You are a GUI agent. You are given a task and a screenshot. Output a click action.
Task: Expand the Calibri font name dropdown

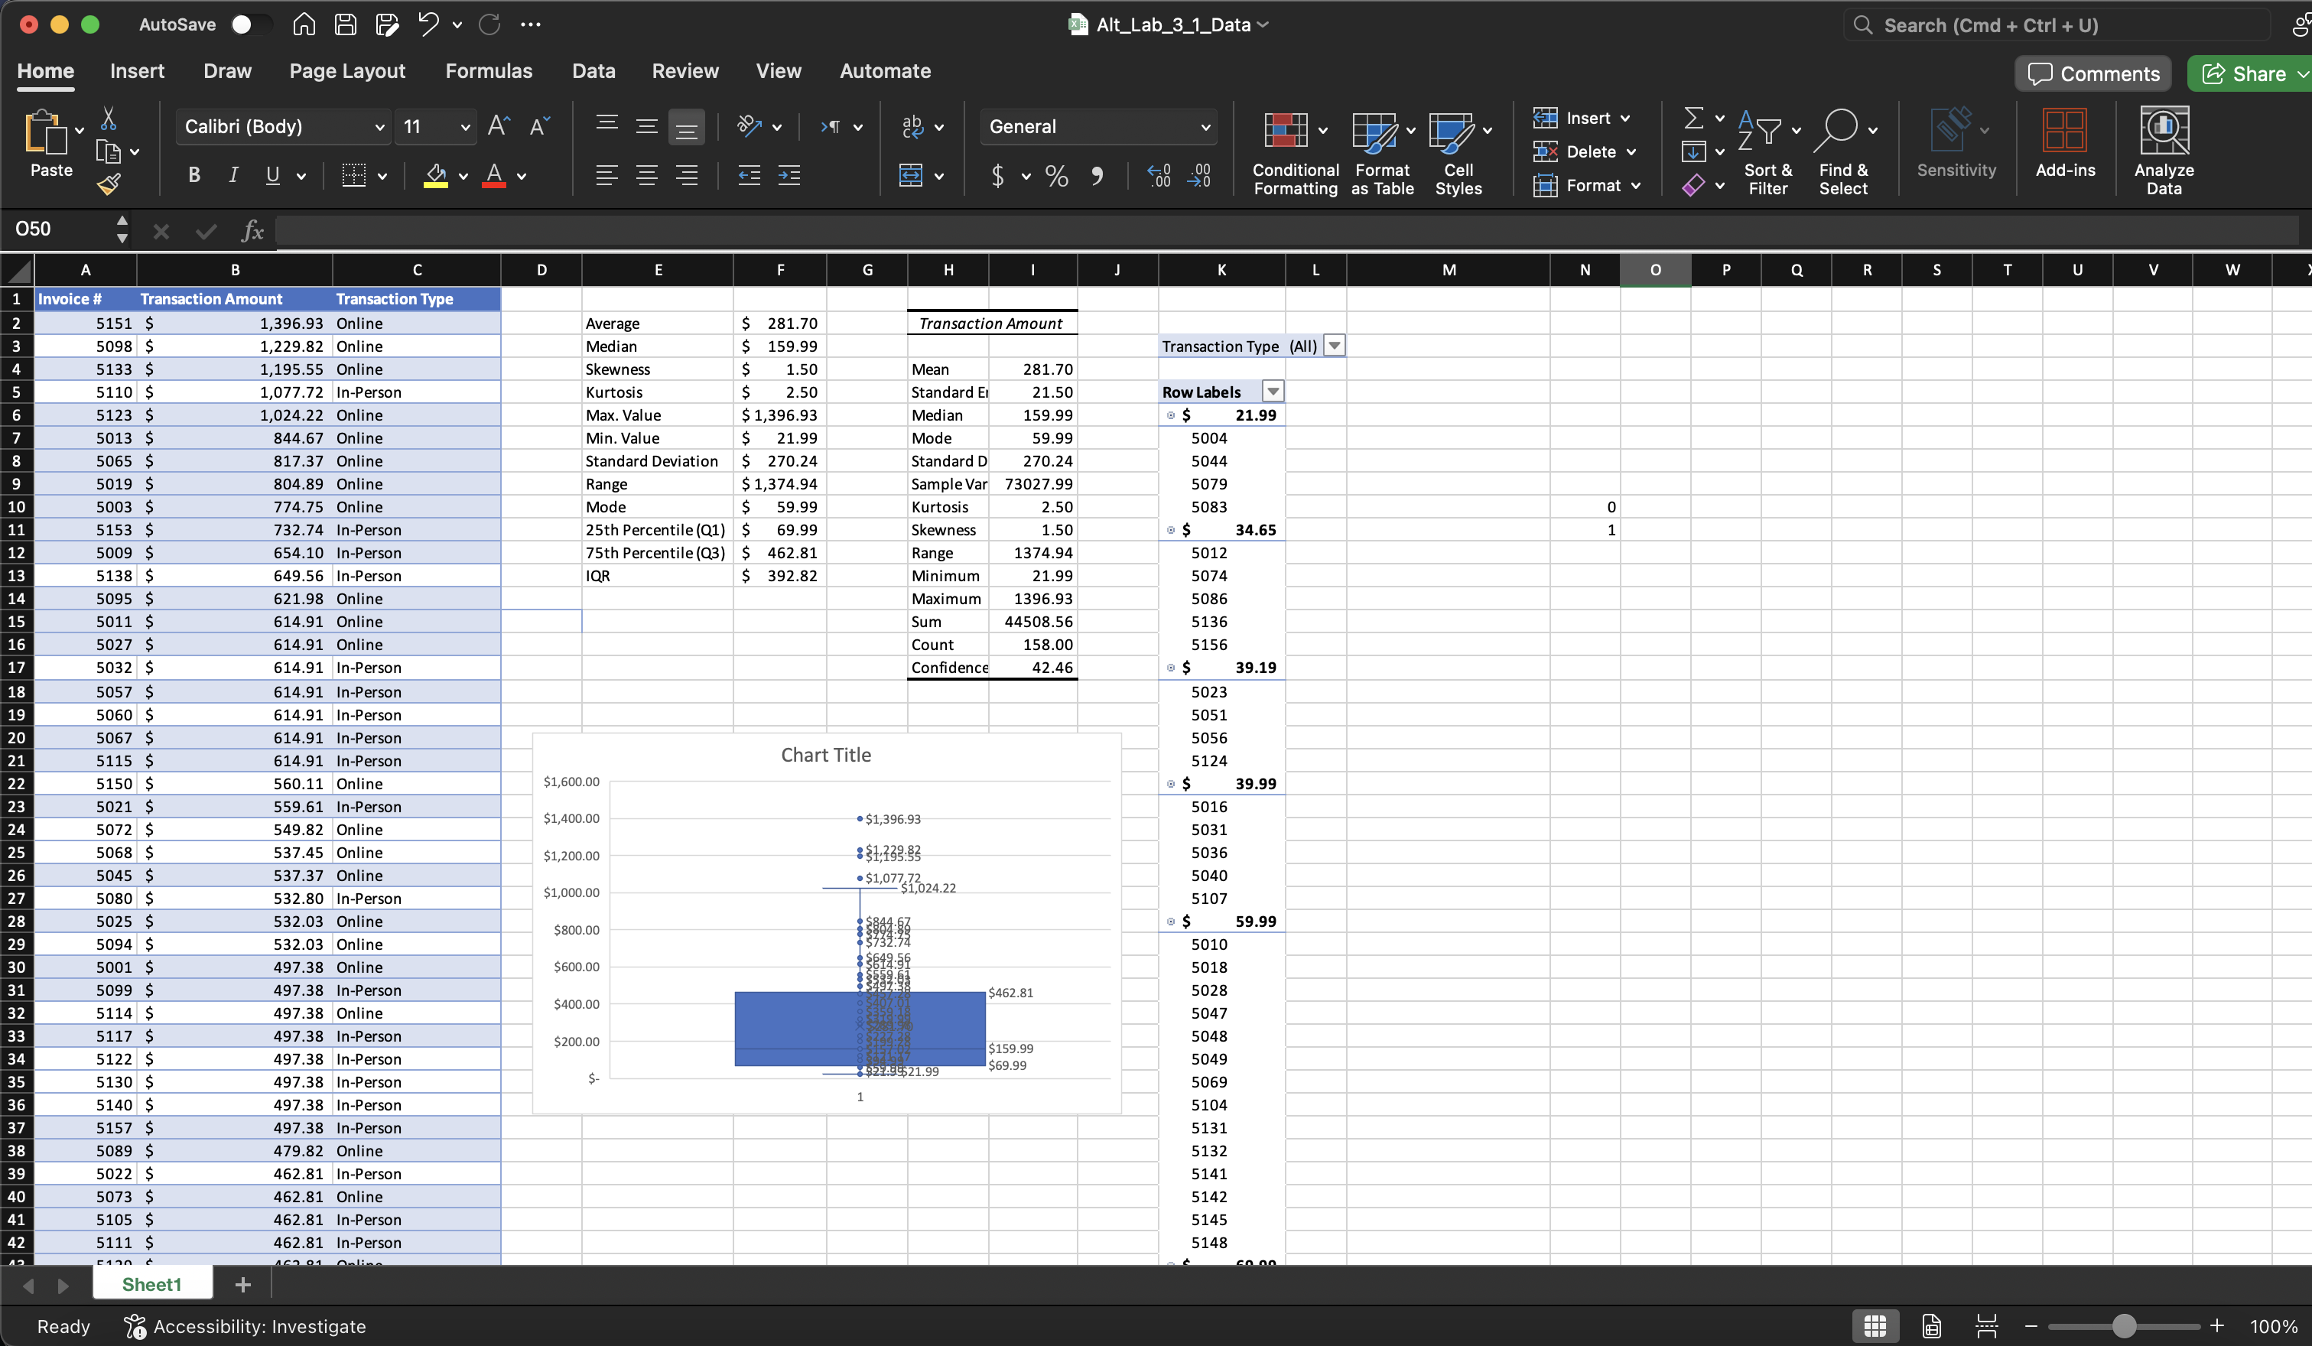click(x=379, y=128)
